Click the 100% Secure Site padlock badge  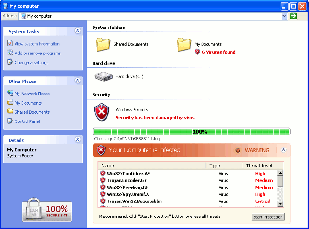click(47, 211)
